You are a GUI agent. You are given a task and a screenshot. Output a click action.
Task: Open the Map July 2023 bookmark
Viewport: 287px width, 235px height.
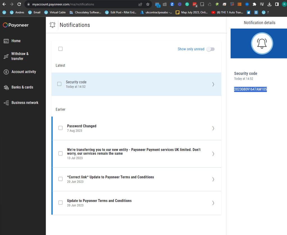point(192,12)
